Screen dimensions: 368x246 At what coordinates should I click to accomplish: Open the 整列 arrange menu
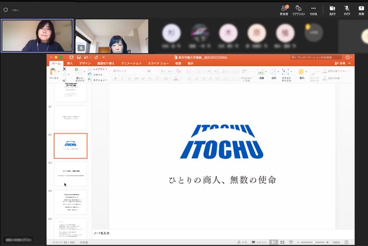click(x=302, y=74)
